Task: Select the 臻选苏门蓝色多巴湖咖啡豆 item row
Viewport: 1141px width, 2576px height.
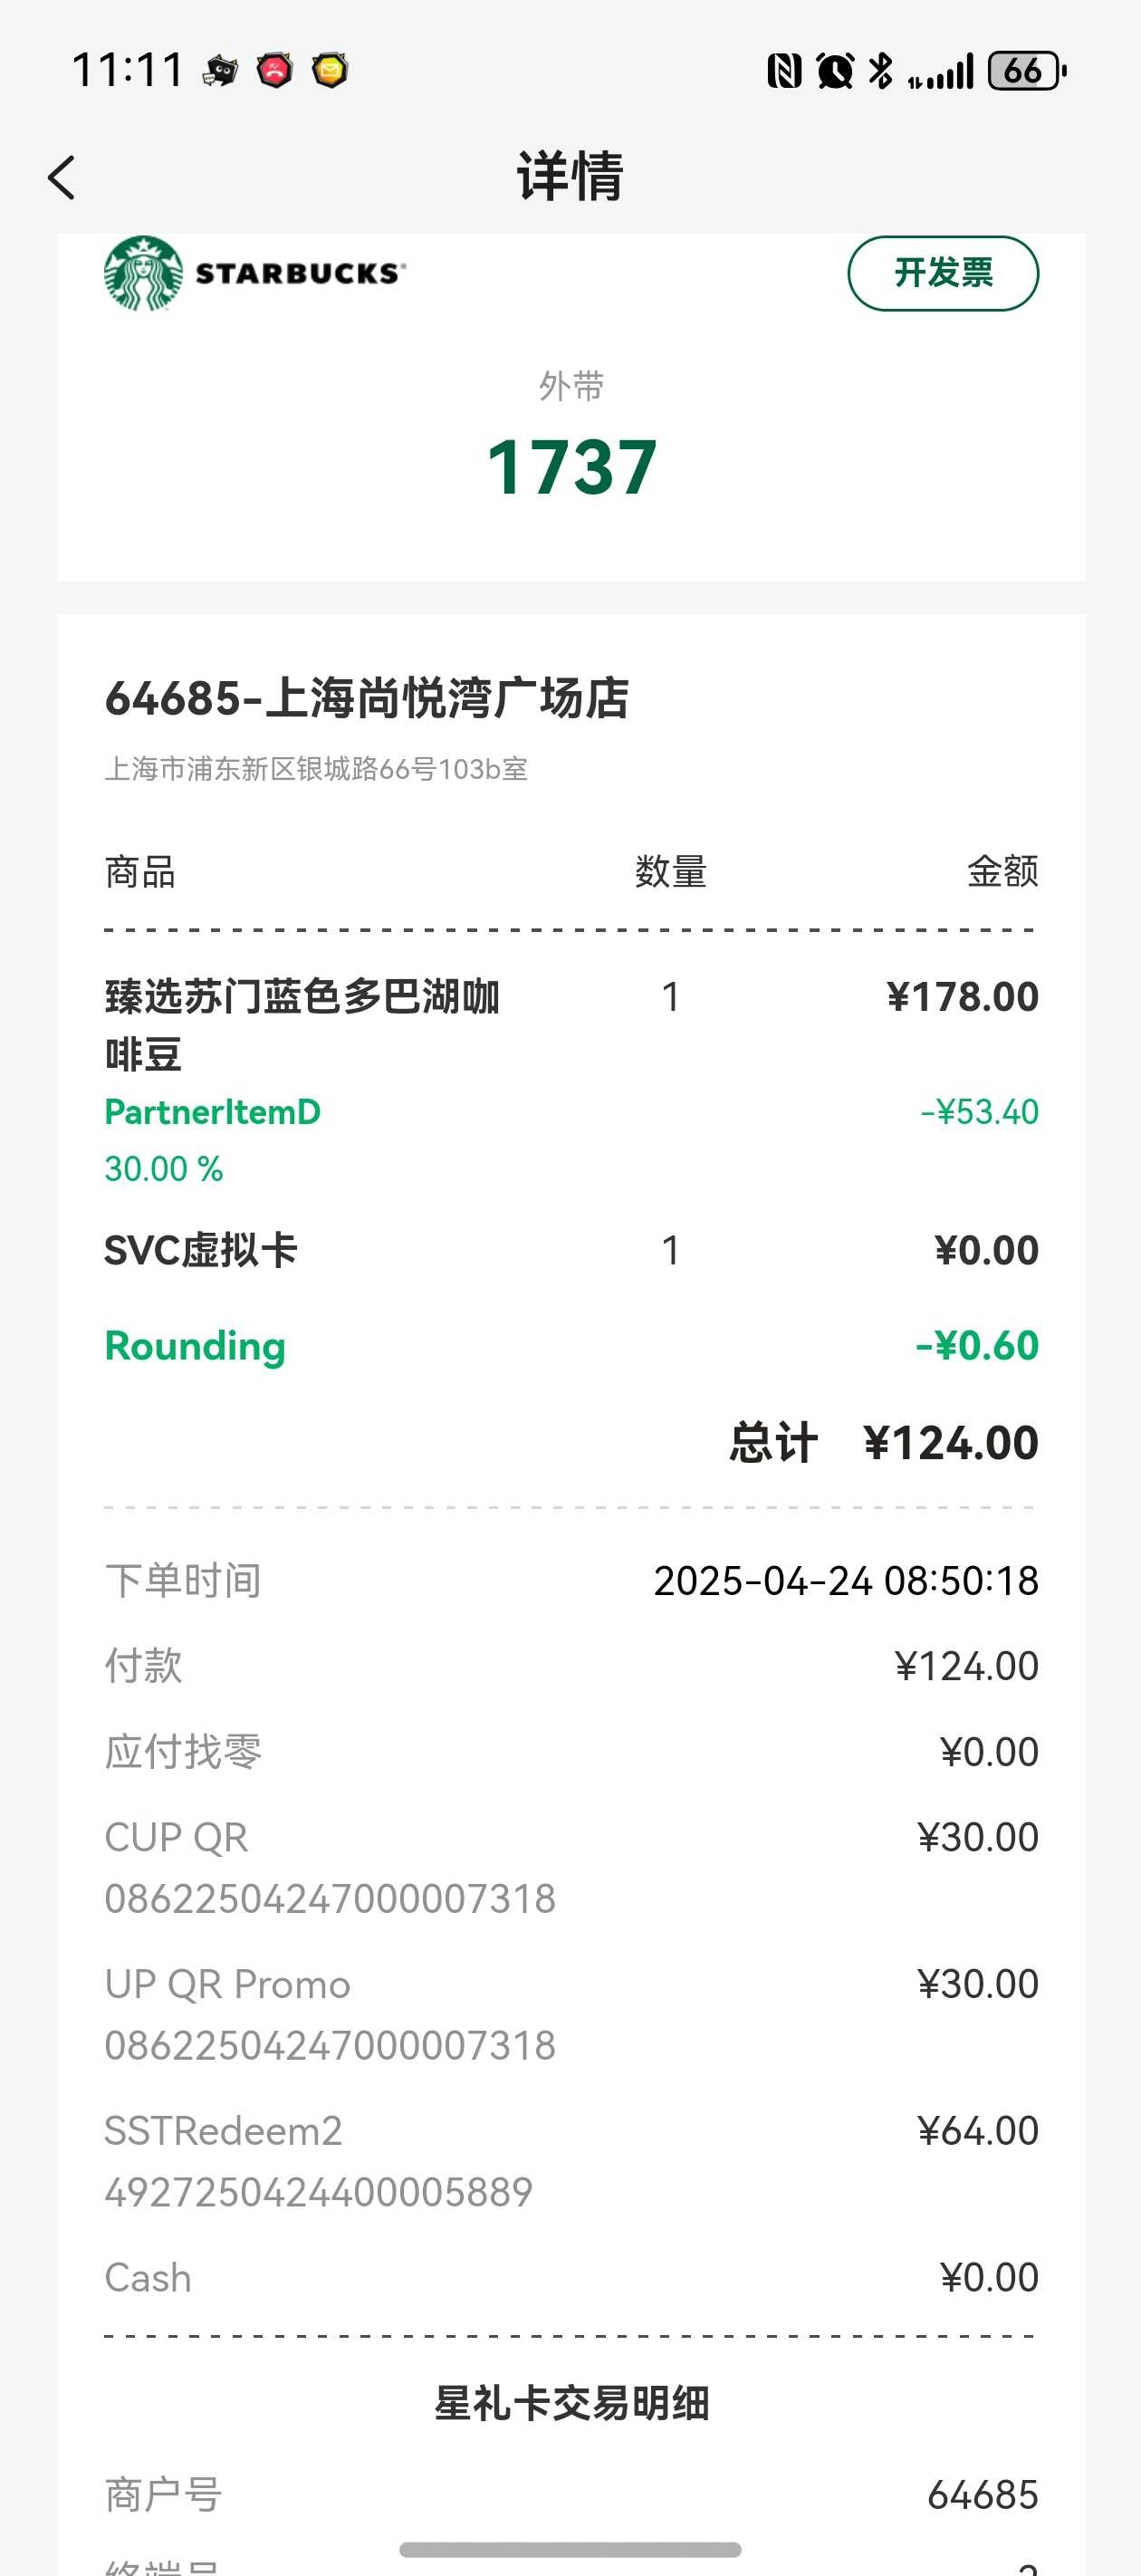Action: 571,1025
